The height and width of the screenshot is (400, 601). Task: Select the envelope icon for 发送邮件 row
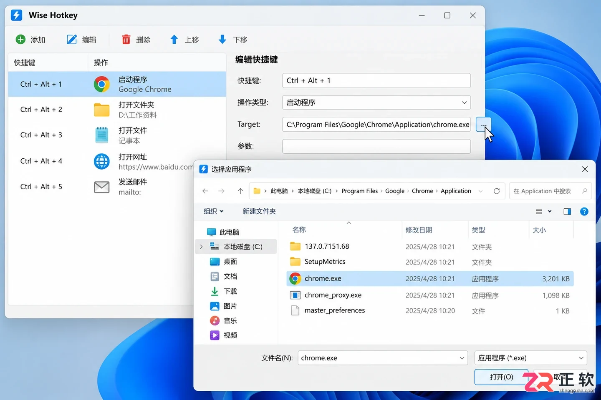(x=102, y=187)
